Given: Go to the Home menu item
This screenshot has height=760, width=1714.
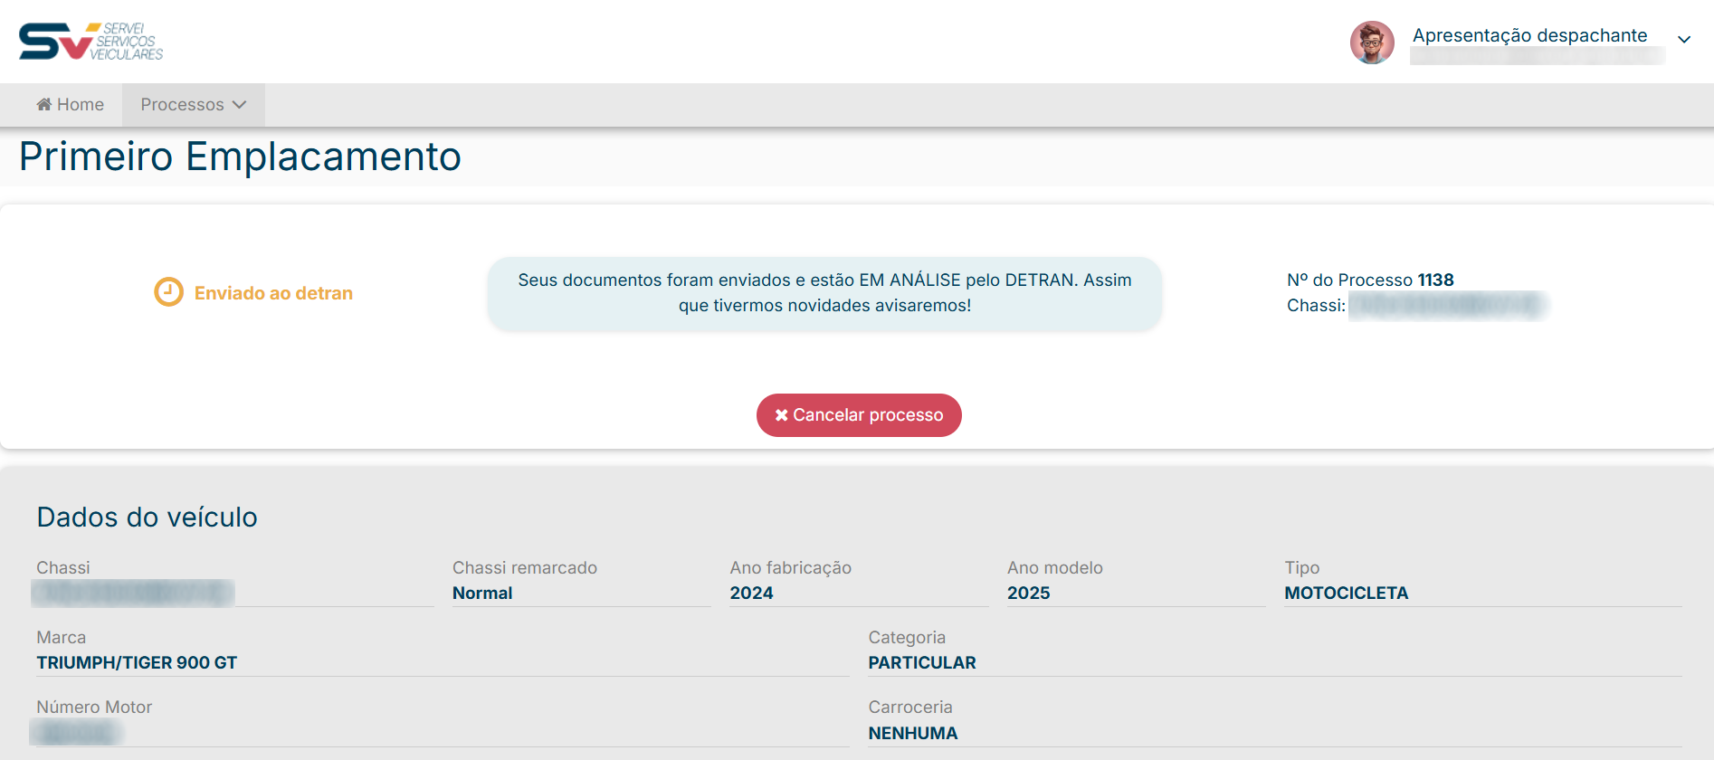Looking at the screenshot, I should click(71, 105).
